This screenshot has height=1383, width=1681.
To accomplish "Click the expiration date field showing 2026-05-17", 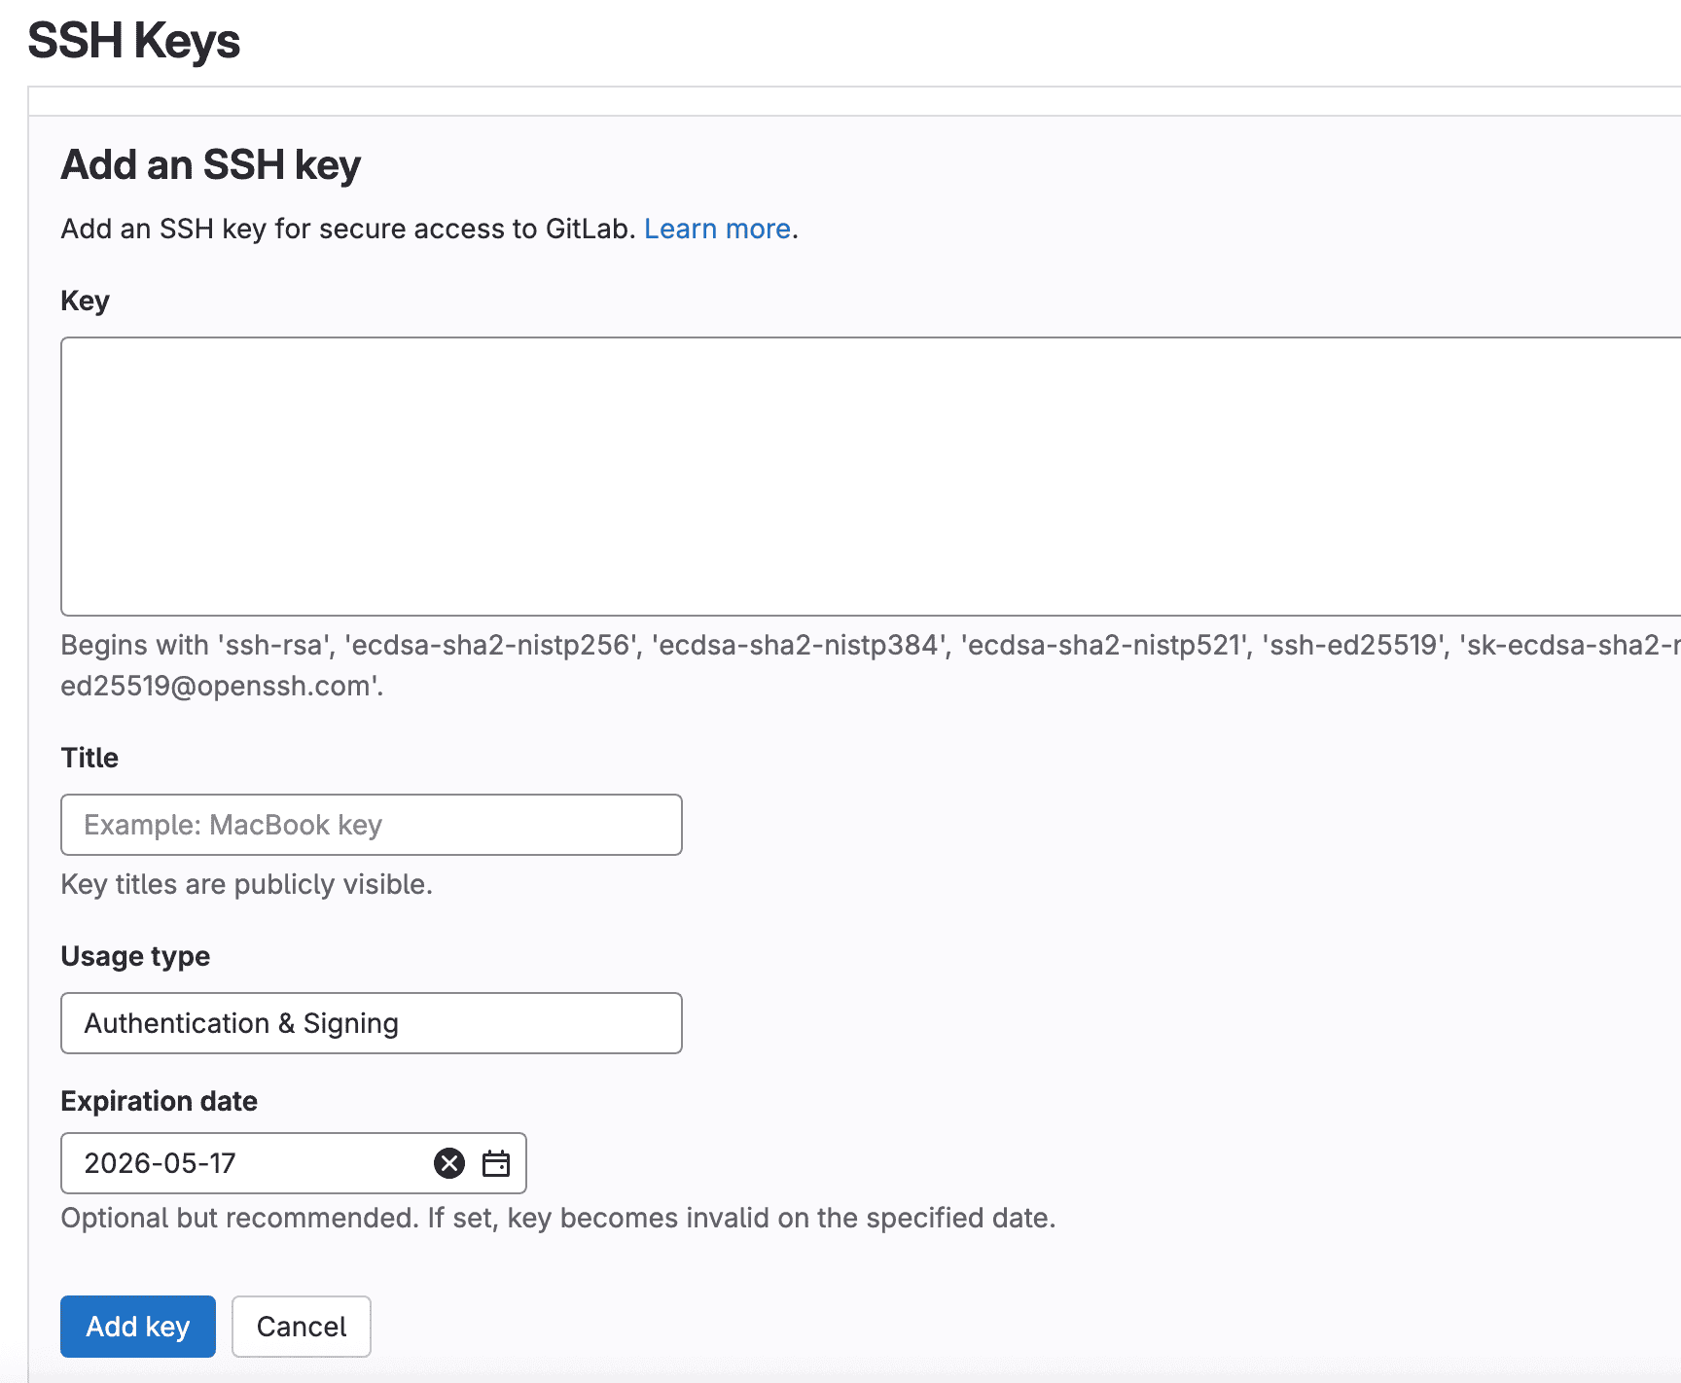I will coord(243,1163).
